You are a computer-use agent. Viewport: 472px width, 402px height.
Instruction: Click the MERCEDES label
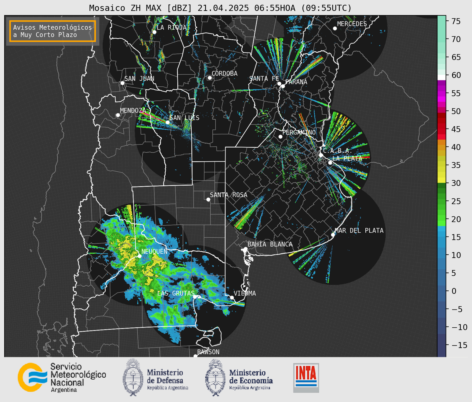coord(352,24)
